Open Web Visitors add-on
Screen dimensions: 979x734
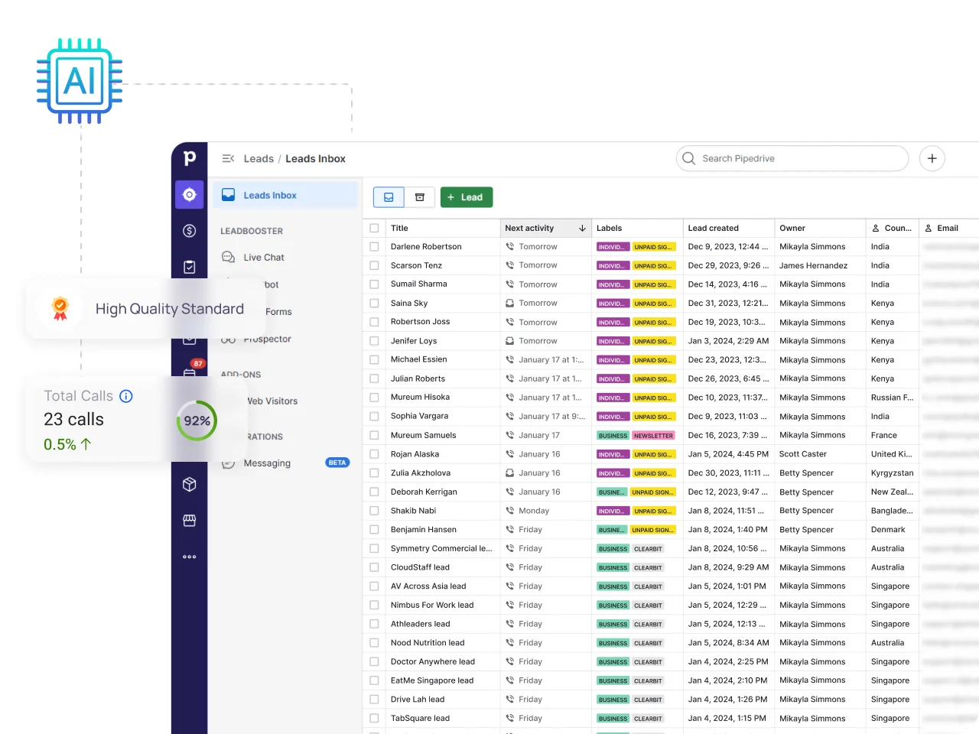click(x=272, y=401)
